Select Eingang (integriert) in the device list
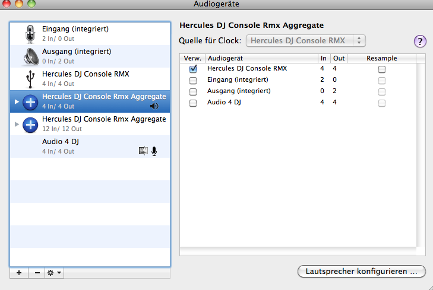This screenshot has height=290, width=433. click(90, 34)
